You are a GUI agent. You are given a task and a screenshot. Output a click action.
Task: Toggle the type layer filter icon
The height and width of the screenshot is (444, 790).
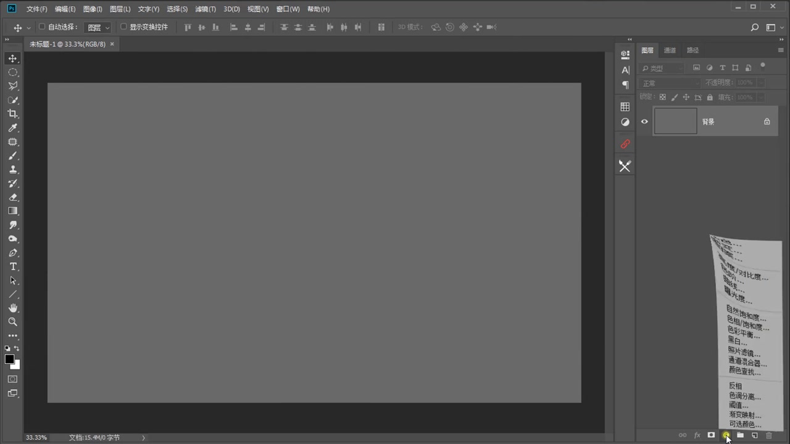(x=722, y=68)
